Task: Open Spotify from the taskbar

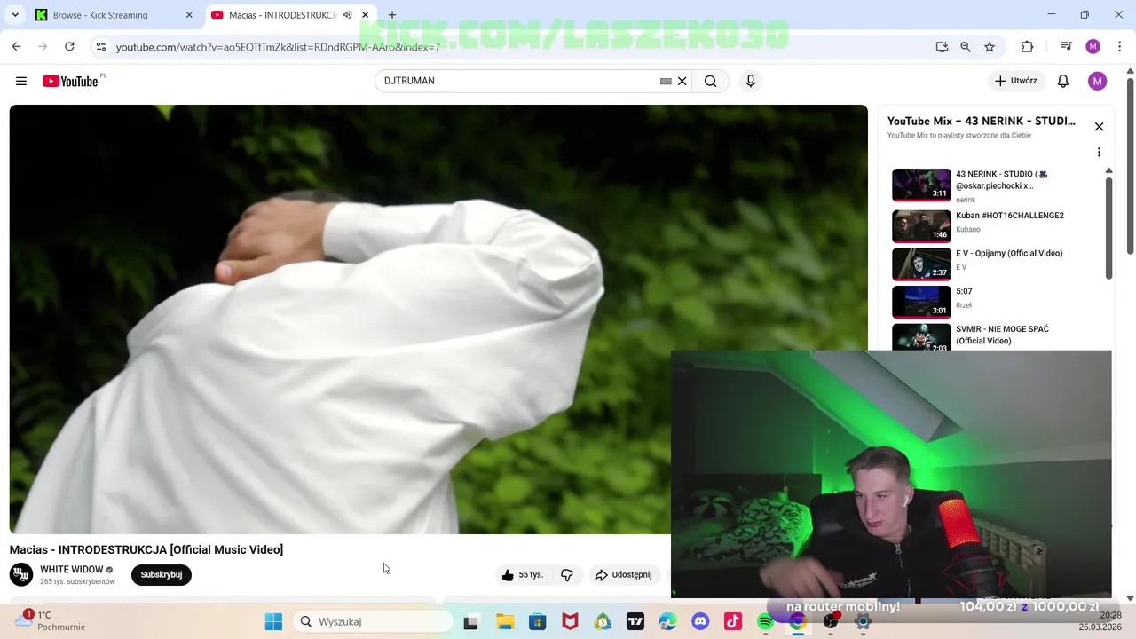Action: coord(766,622)
